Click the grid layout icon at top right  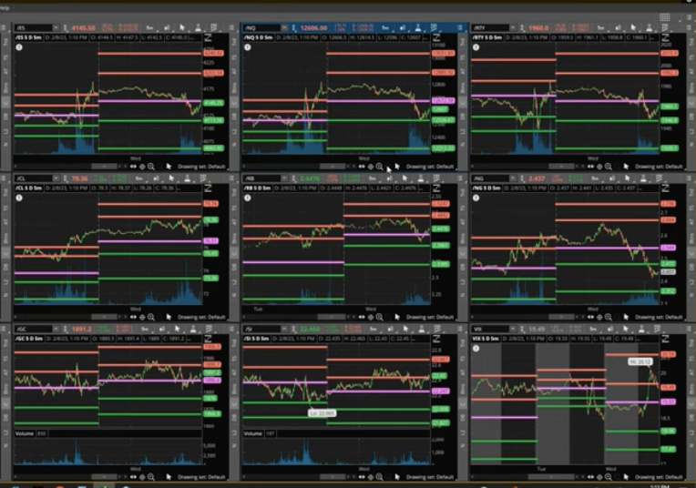coord(690,16)
